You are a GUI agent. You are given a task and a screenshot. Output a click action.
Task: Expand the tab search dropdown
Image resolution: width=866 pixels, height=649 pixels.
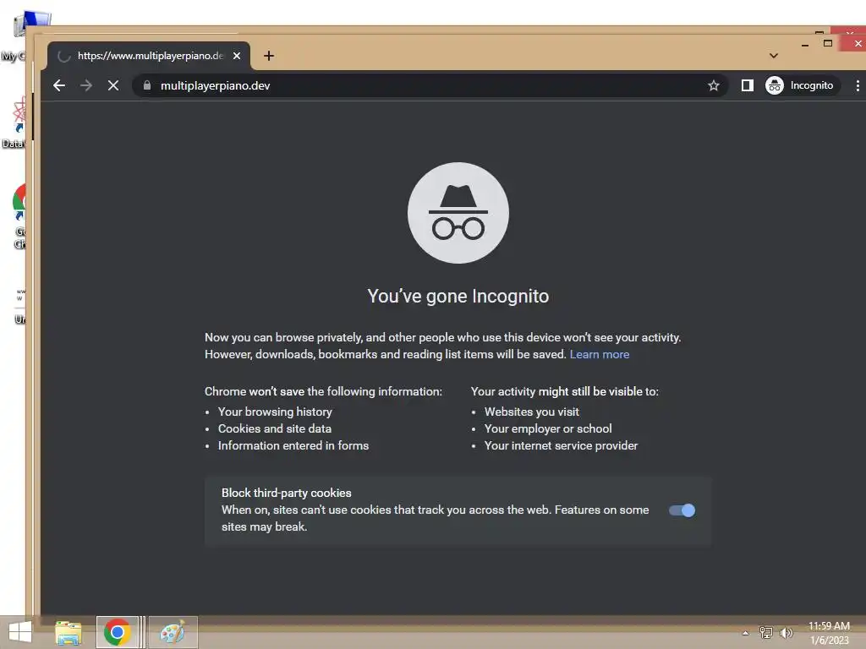(x=774, y=56)
